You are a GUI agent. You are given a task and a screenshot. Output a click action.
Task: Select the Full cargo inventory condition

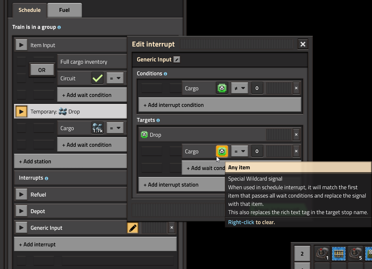pos(92,62)
